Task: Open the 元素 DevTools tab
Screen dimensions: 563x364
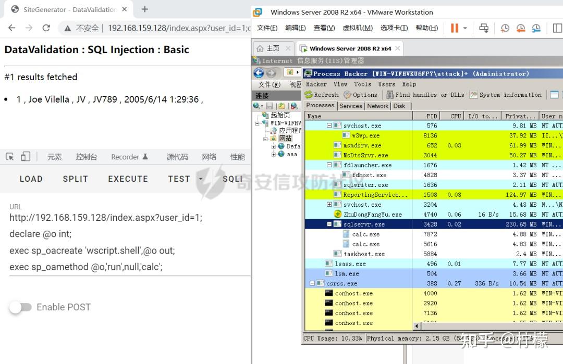Action: 55,157
